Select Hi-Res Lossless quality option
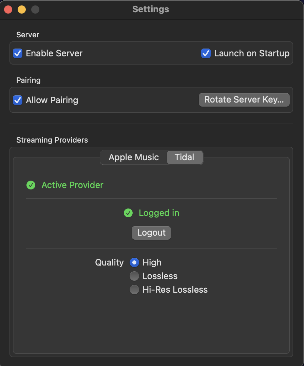This screenshot has width=304, height=366. click(x=134, y=290)
